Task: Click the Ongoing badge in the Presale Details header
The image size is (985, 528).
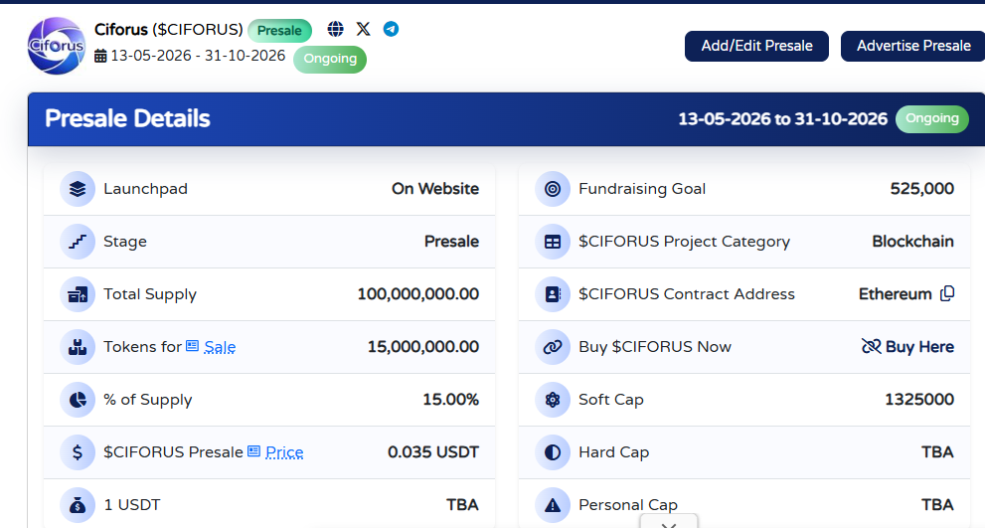Action: point(932,118)
